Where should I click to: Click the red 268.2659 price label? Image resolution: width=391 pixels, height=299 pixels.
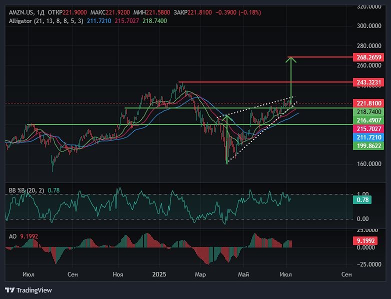[369, 57]
